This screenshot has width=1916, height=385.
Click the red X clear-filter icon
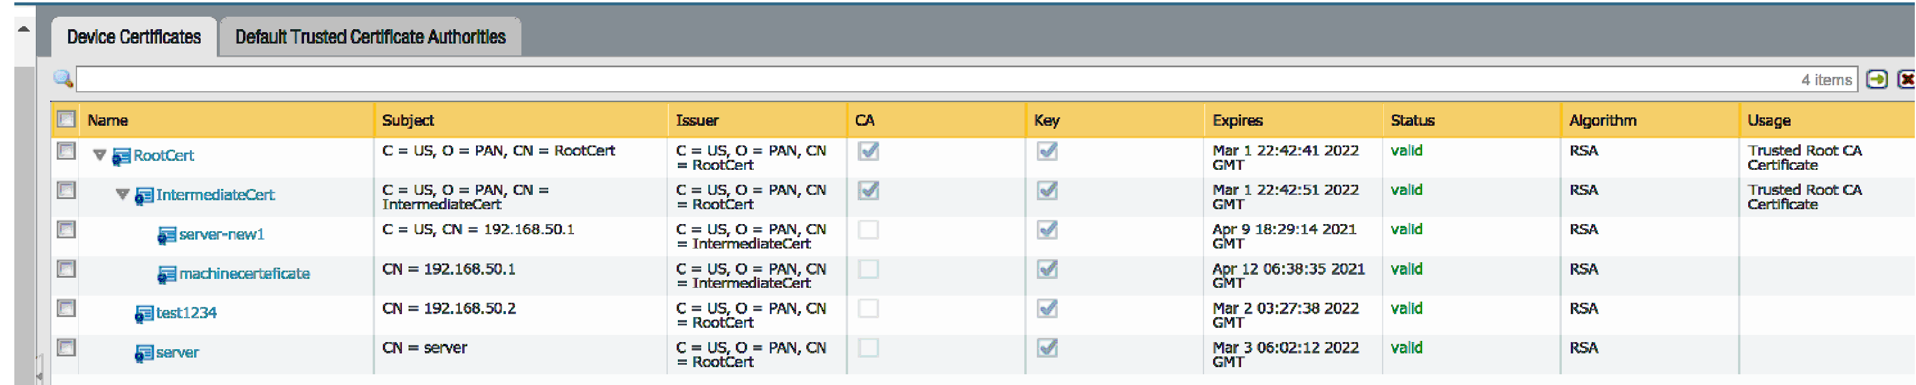point(1906,79)
